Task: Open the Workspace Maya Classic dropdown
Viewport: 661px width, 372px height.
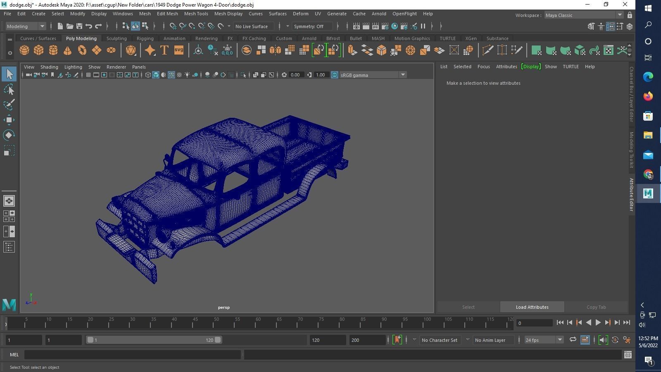Action: [584, 15]
